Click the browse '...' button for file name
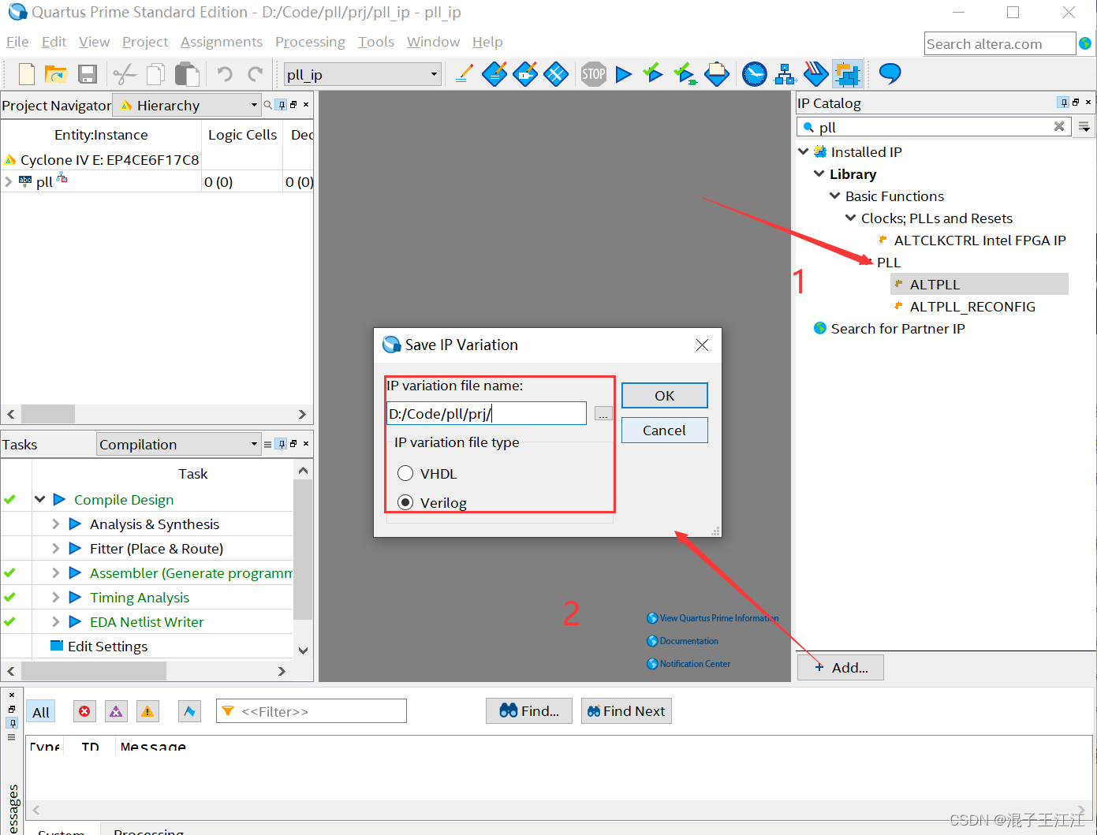The width and height of the screenshot is (1097, 835). 603,414
